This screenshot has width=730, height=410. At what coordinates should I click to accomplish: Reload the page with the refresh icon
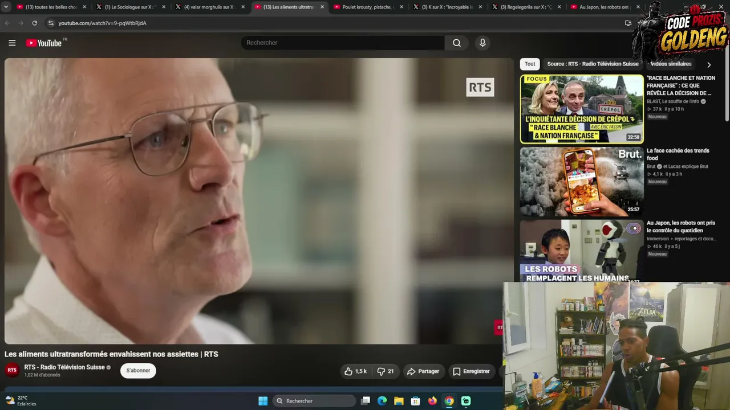[x=35, y=23]
